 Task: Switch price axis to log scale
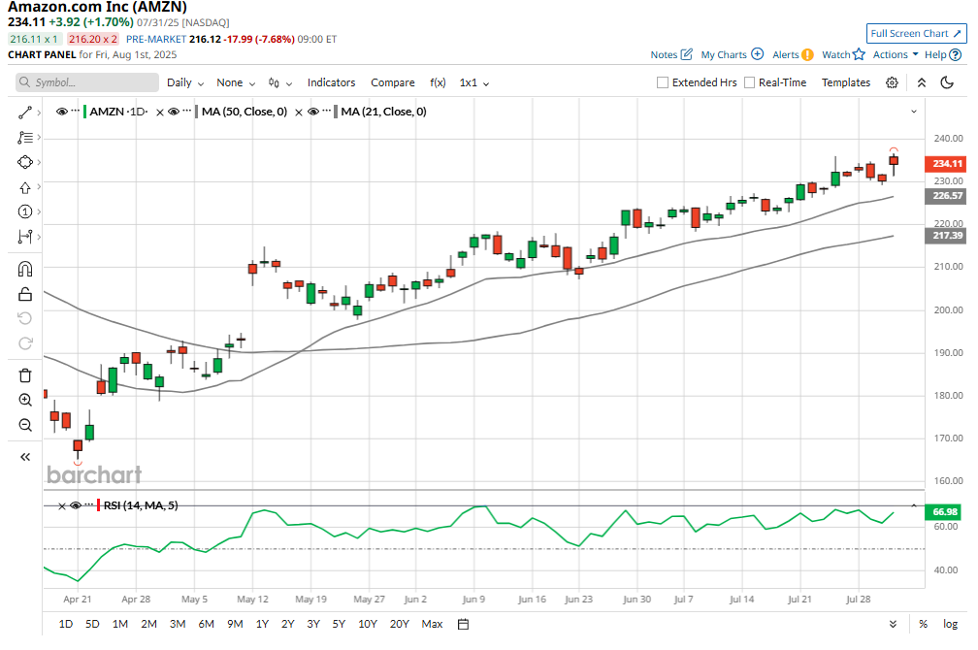(950, 624)
